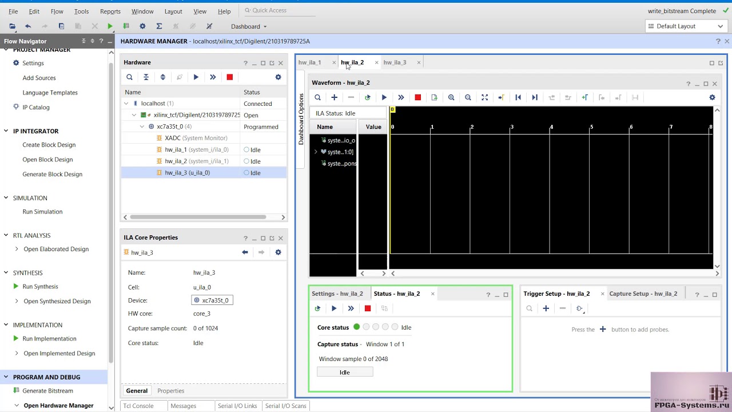Zoom in on the waveform
The image size is (732, 412).
(451, 97)
